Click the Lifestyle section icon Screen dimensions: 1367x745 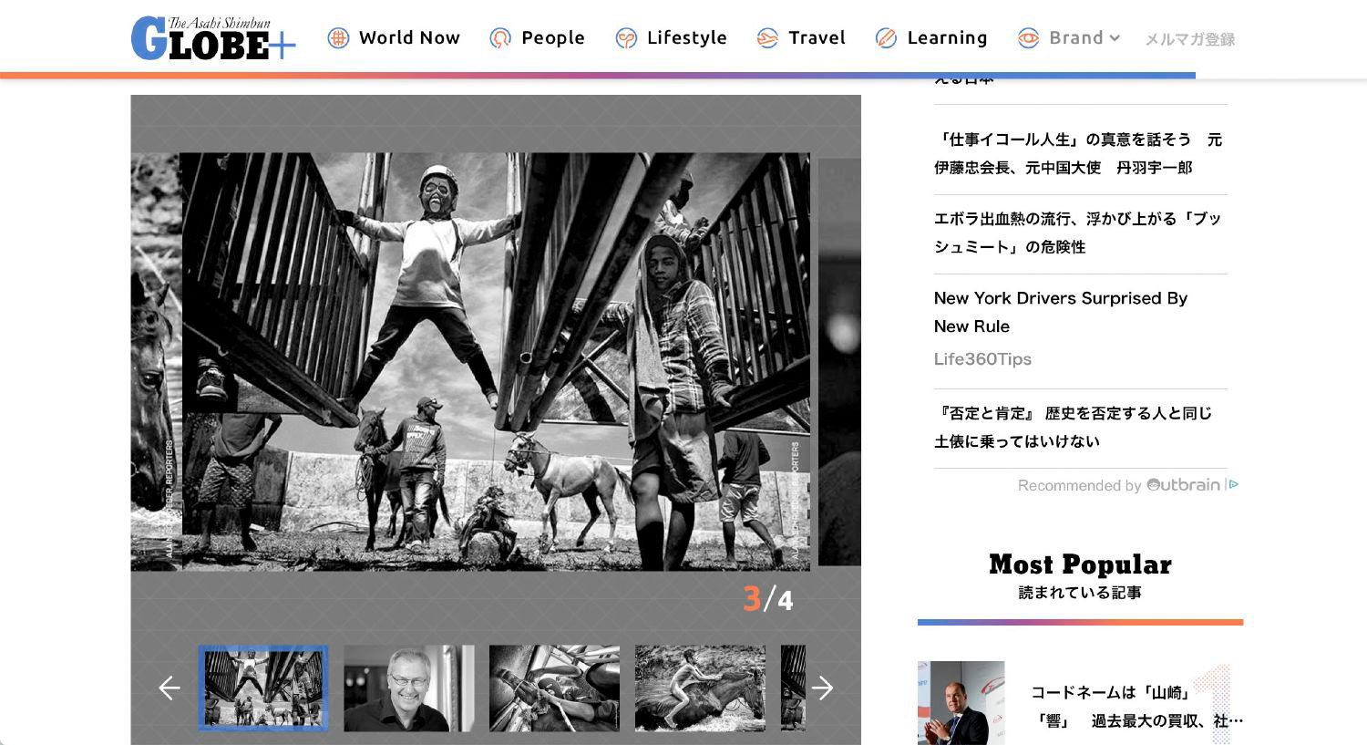[626, 38]
